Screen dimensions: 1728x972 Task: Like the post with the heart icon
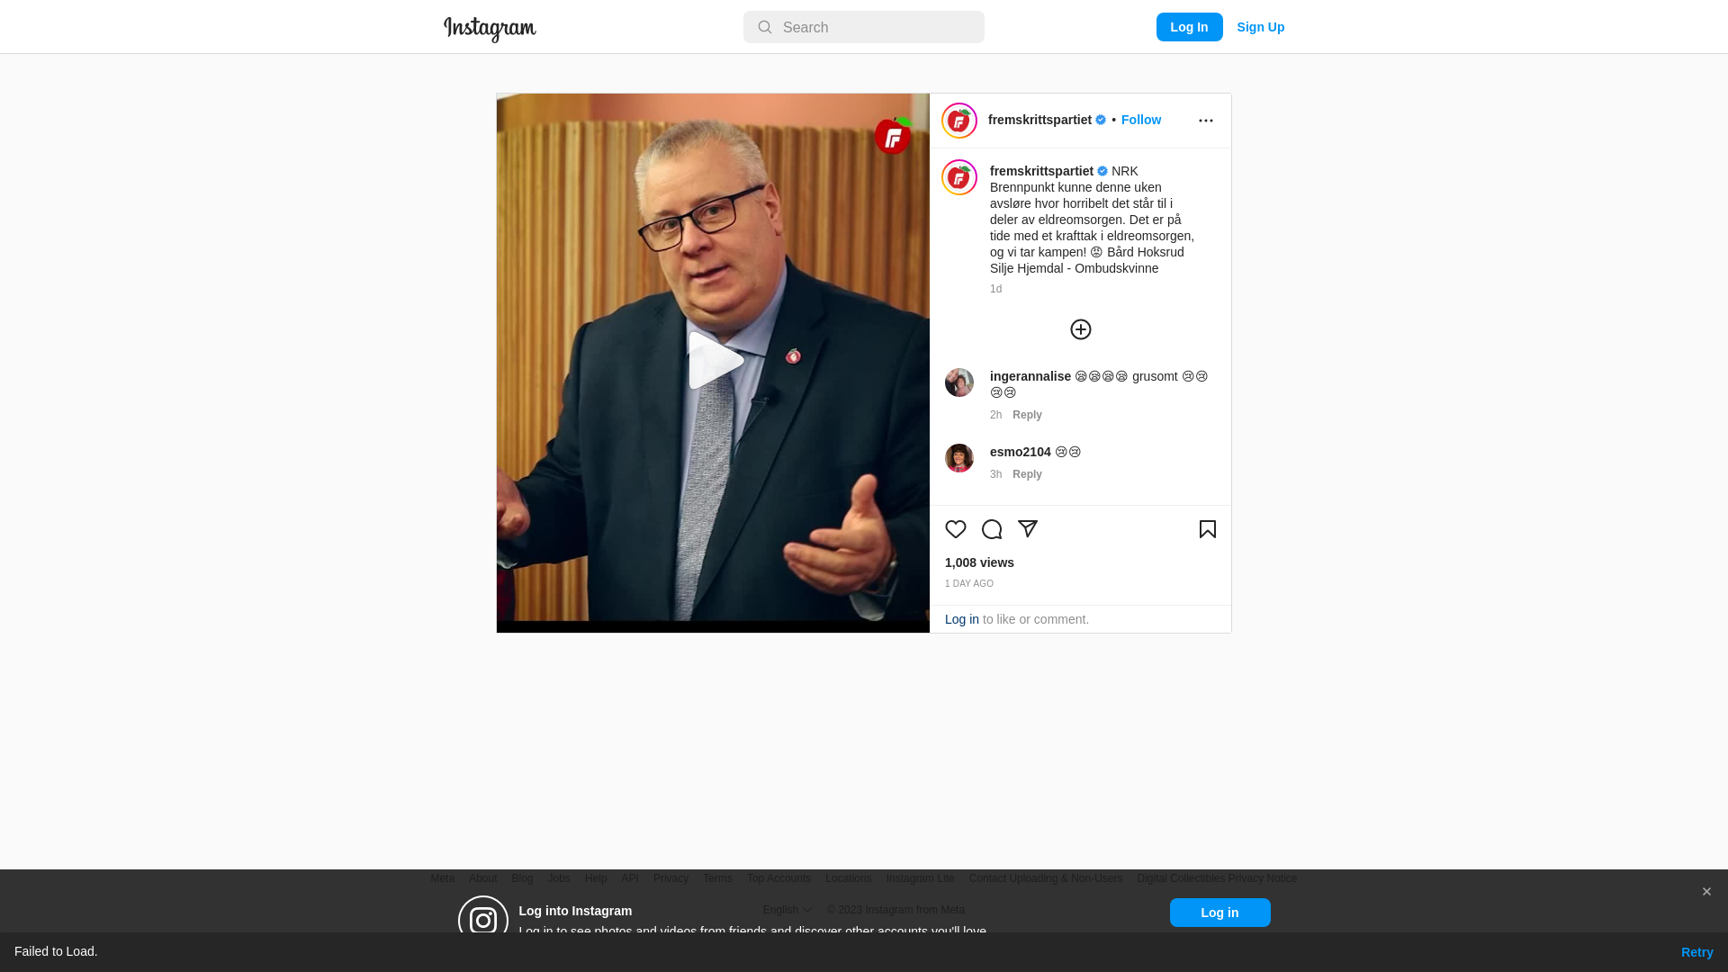point(956,529)
